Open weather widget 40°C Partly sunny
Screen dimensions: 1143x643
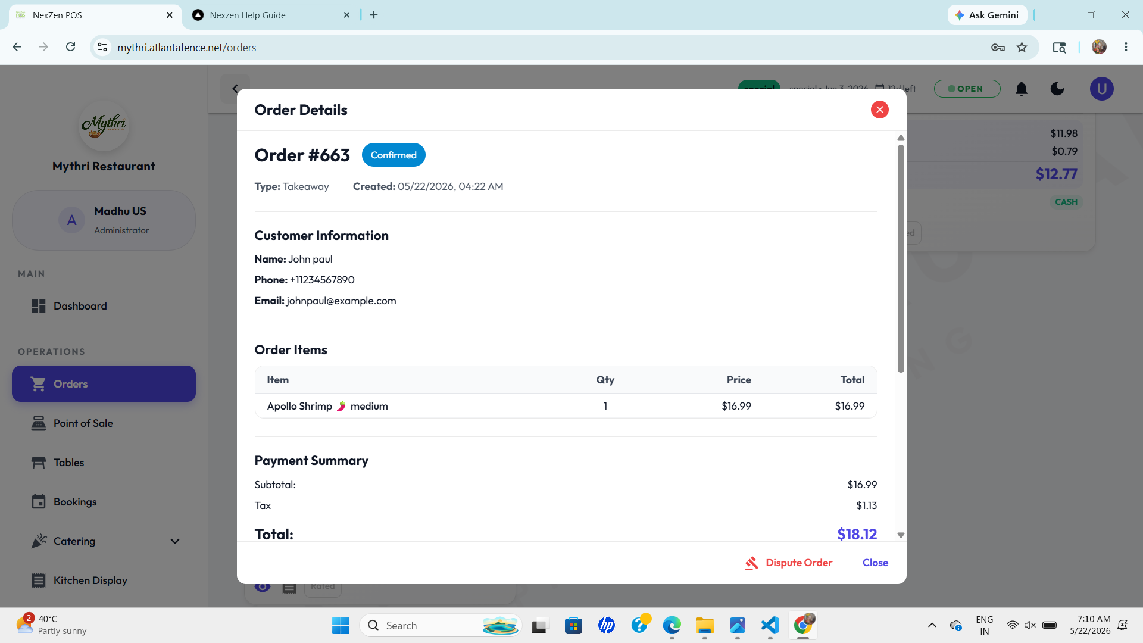point(52,625)
